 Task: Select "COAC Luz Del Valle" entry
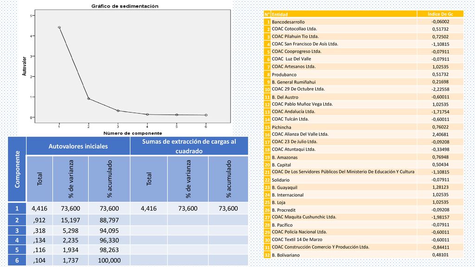click(x=291, y=59)
